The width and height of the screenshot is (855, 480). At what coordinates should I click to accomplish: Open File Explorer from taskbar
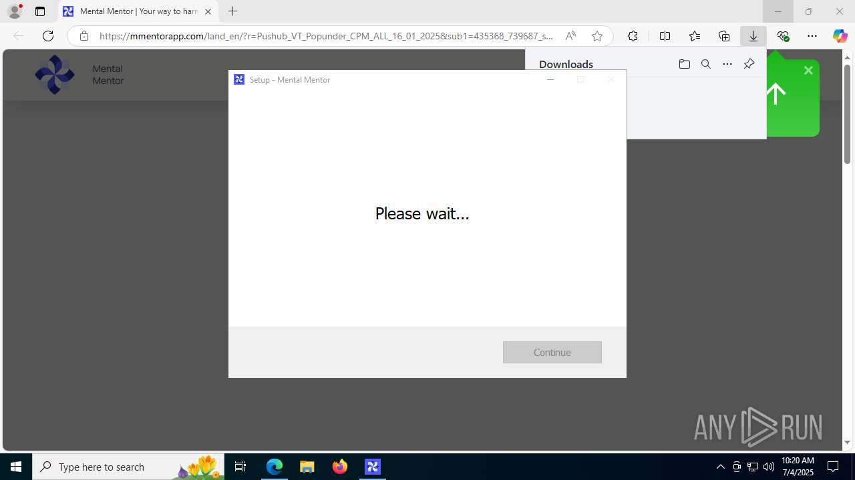click(x=307, y=467)
